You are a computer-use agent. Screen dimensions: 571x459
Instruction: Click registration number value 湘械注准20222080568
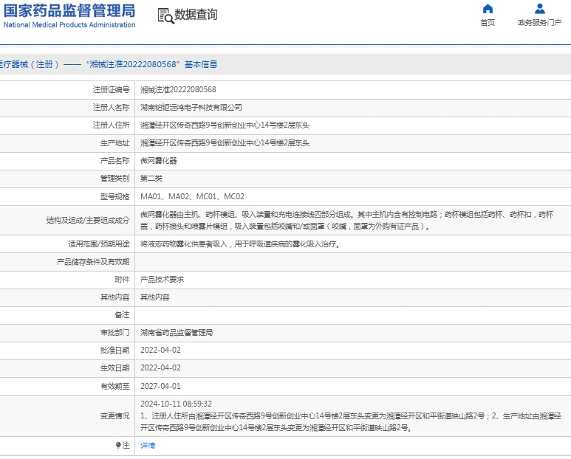click(178, 89)
